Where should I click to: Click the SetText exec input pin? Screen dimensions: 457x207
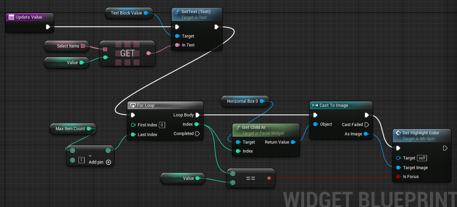(x=177, y=27)
